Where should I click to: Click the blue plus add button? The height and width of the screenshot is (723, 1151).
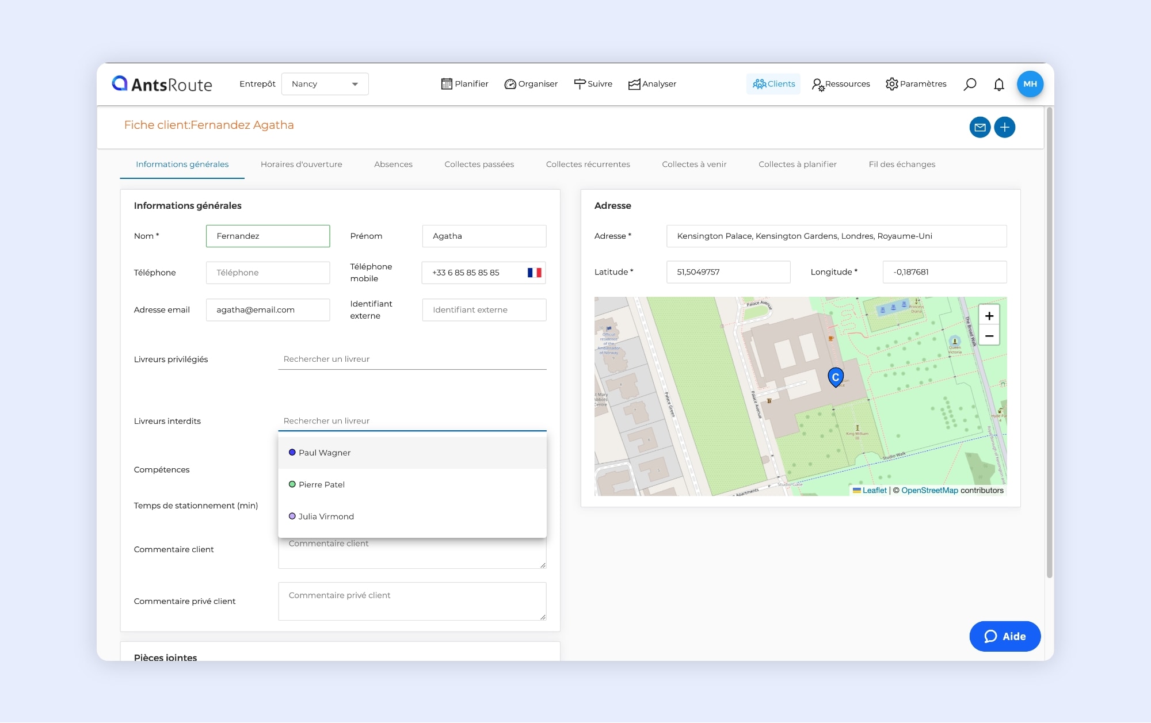(x=1005, y=127)
